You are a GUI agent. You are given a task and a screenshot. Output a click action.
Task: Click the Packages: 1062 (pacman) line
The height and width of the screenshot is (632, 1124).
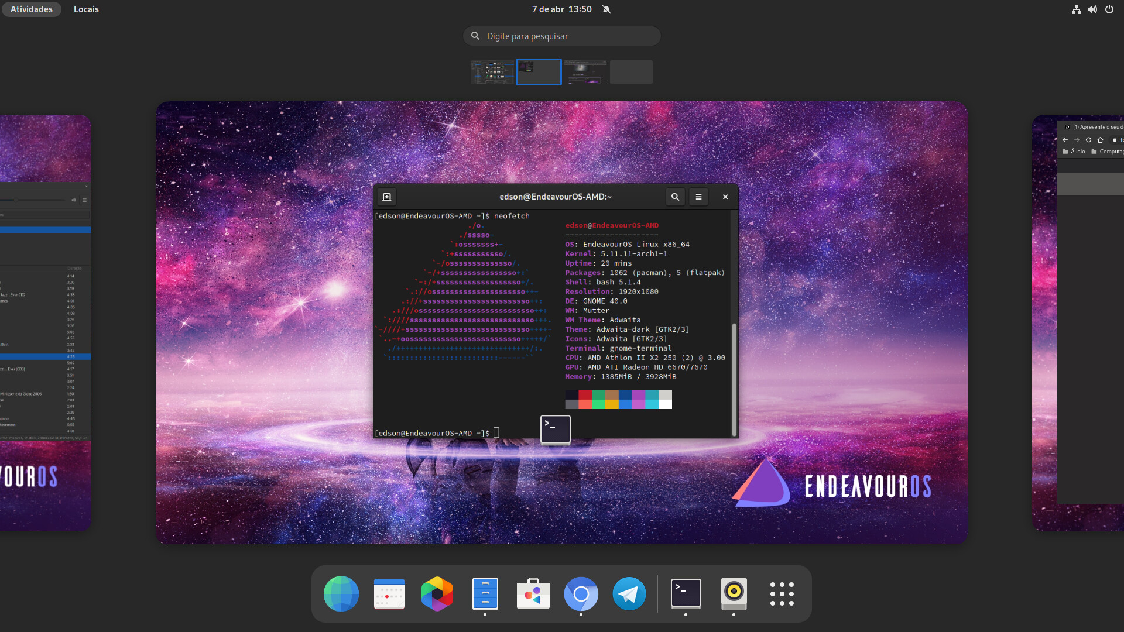(x=645, y=273)
